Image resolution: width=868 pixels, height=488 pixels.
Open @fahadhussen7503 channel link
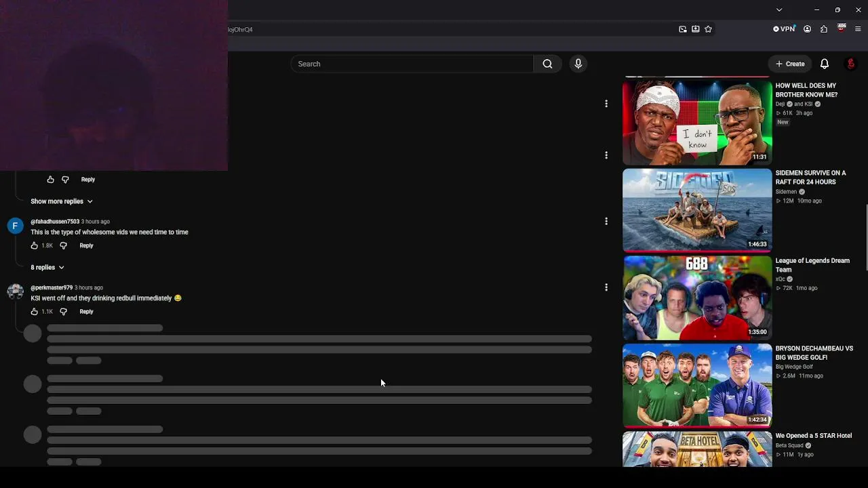(x=55, y=222)
